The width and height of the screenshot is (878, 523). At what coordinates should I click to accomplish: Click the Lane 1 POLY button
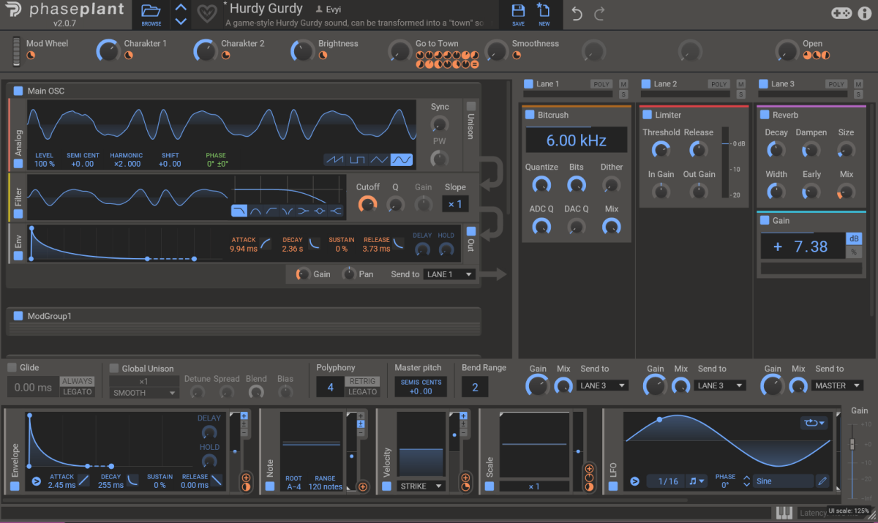pos(601,84)
